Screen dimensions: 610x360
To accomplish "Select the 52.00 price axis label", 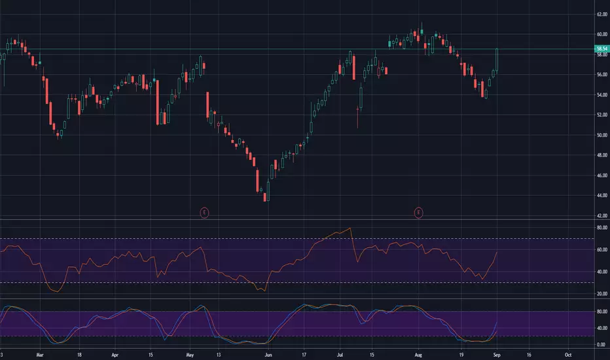I will [x=602, y=115].
